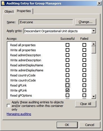Click the access list scroll up arrow

click(94, 44)
